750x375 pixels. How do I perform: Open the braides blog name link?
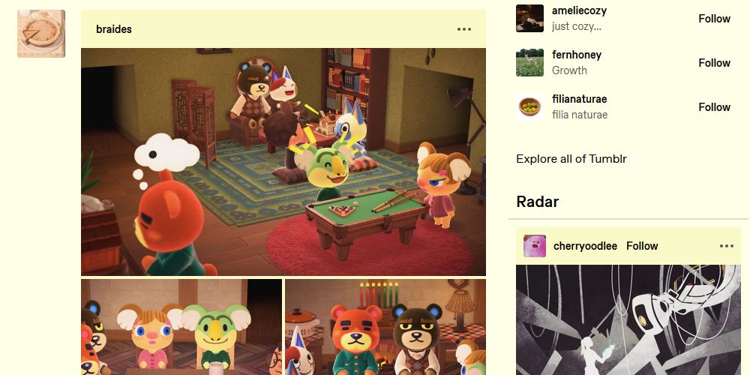point(114,29)
